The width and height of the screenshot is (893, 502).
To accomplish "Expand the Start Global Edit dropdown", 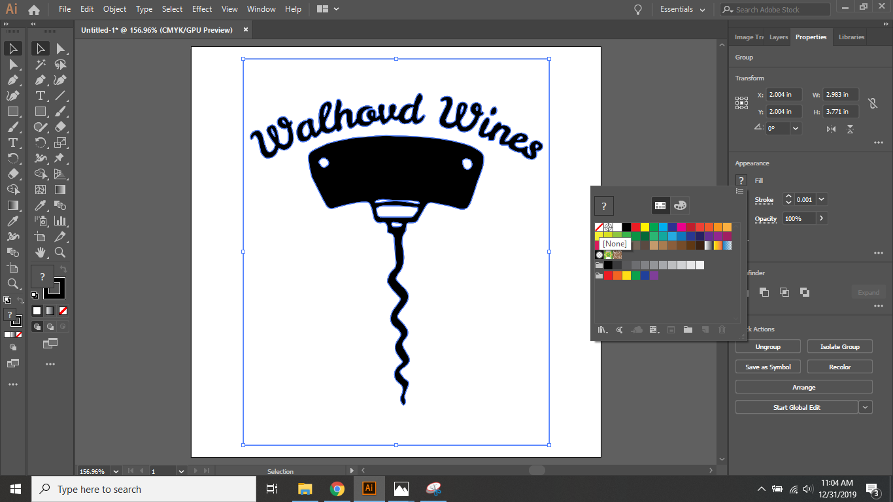I will pos(865,407).
